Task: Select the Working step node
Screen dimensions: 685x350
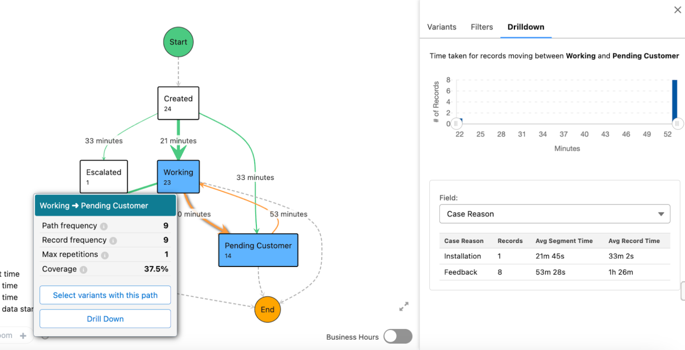Action: pos(178,177)
